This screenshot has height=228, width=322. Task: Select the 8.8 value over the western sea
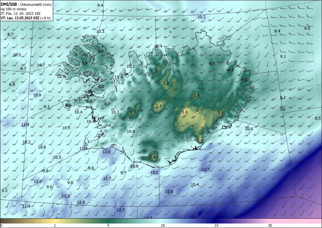click(12, 84)
